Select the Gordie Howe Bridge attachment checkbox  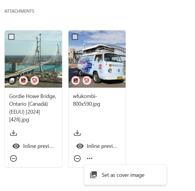pyautogui.click(x=11, y=37)
